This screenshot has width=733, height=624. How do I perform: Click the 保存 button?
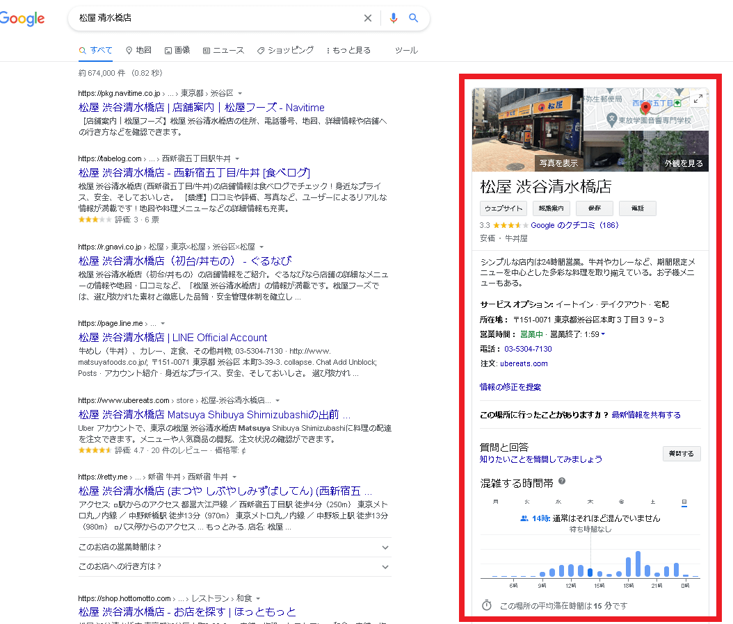point(594,208)
